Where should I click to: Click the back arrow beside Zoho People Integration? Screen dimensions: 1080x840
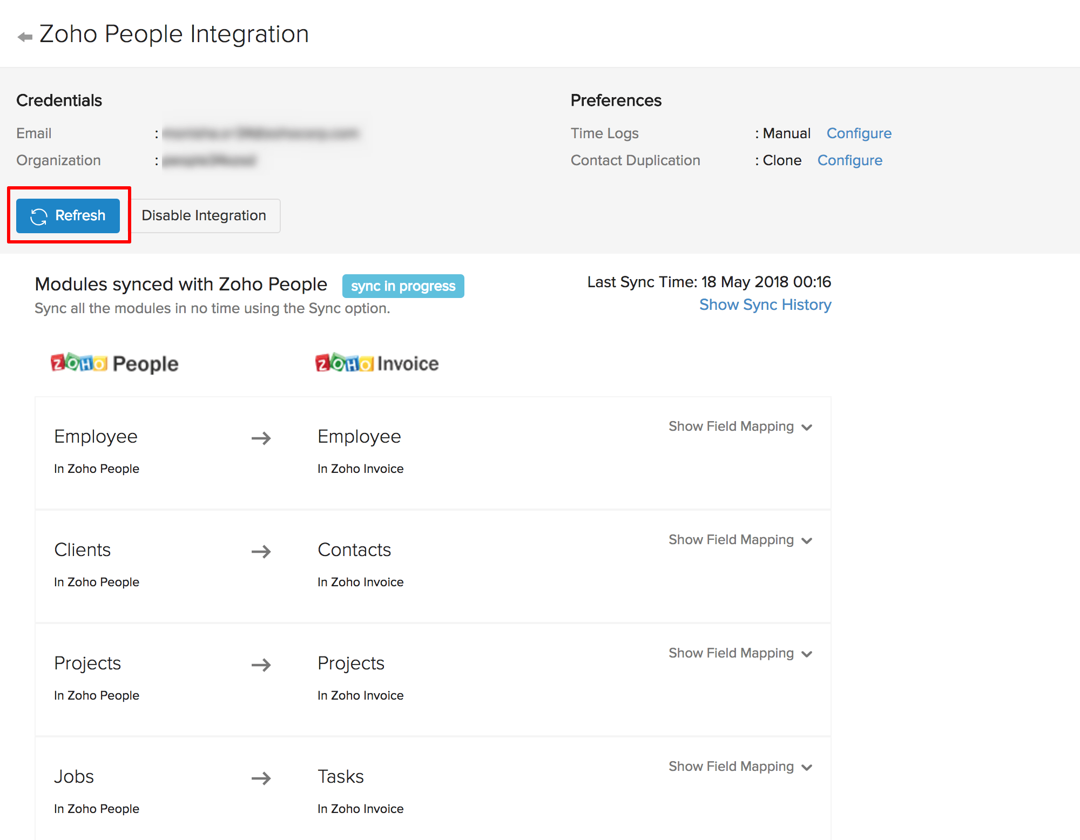pyautogui.click(x=24, y=34)
